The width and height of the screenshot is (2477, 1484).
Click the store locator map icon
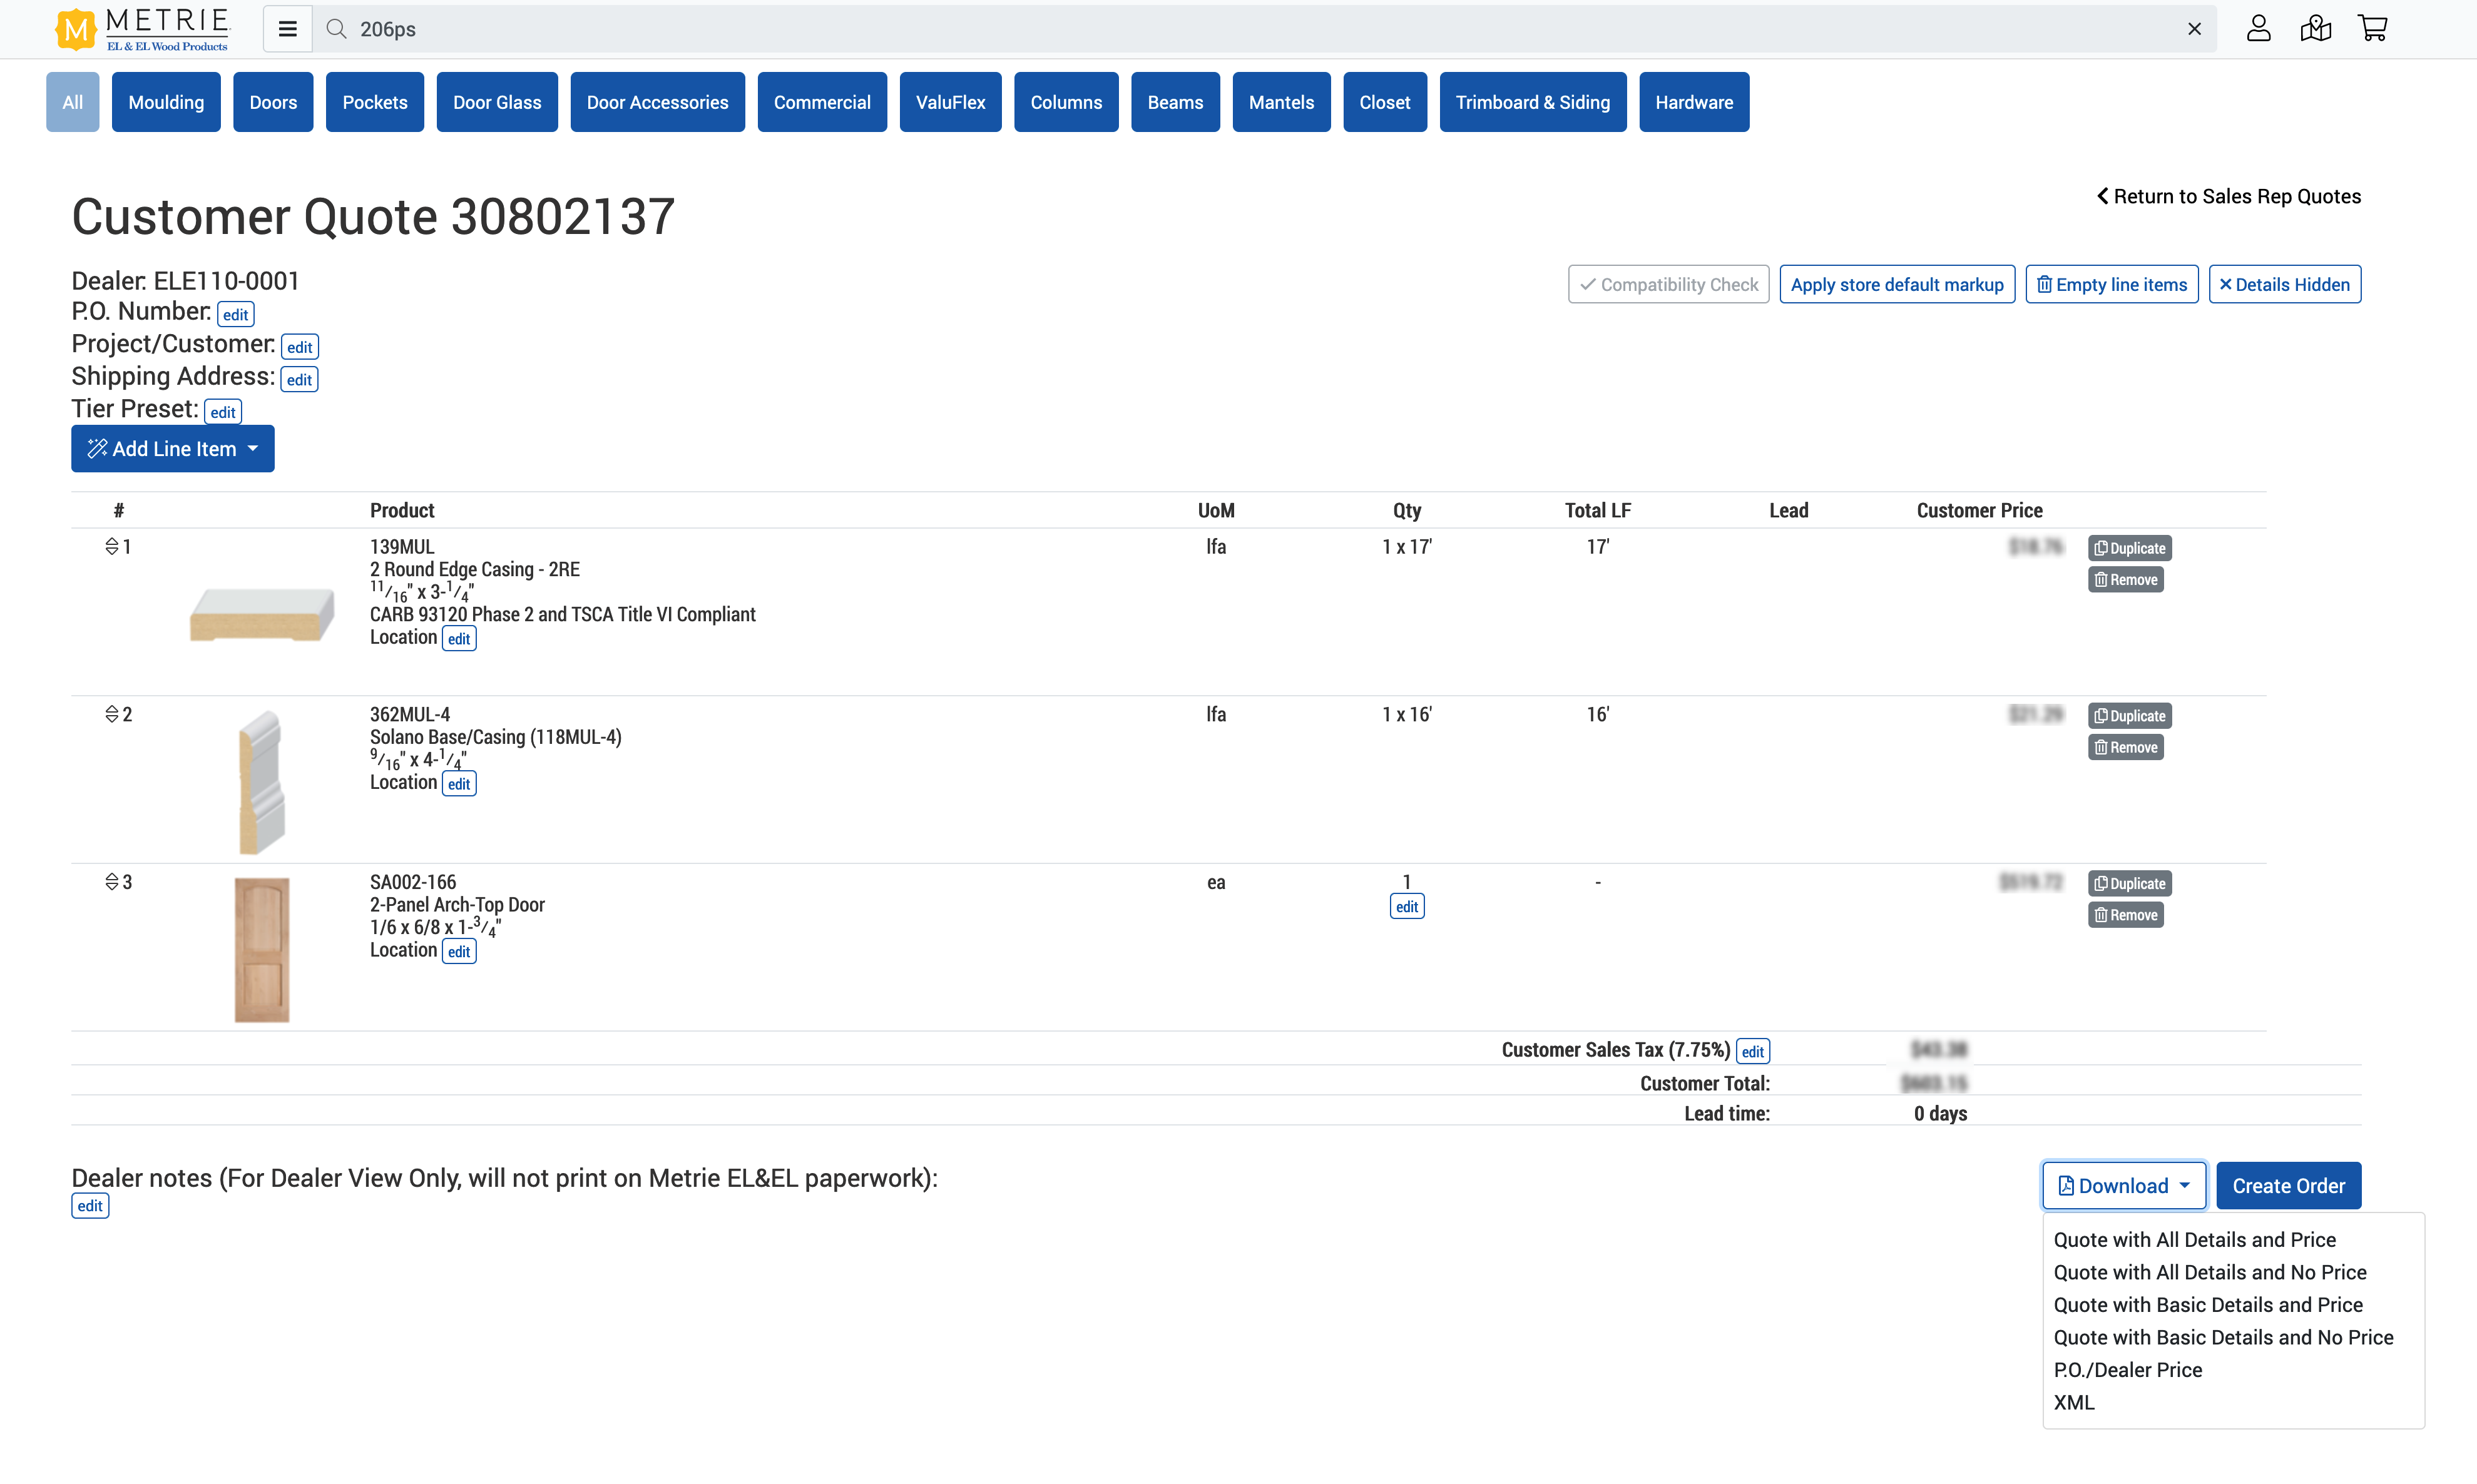(x=2315, y=29)
